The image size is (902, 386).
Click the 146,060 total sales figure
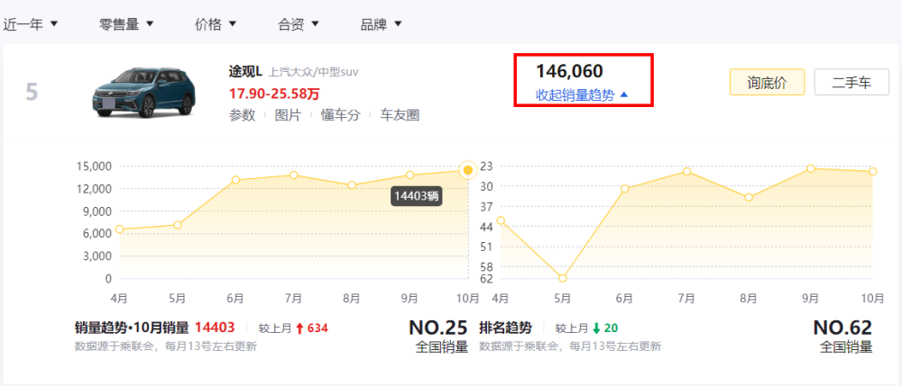coord(569,71)
